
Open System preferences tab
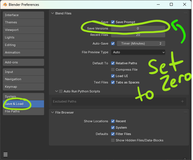[23, 97]
